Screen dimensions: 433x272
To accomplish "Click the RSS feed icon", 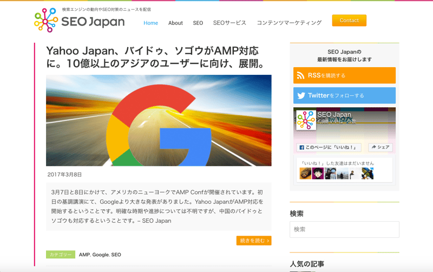I will pos(300,75).
